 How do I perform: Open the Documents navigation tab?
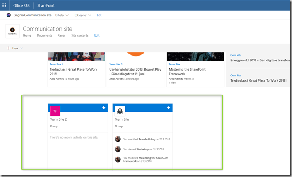pos(45,35)
